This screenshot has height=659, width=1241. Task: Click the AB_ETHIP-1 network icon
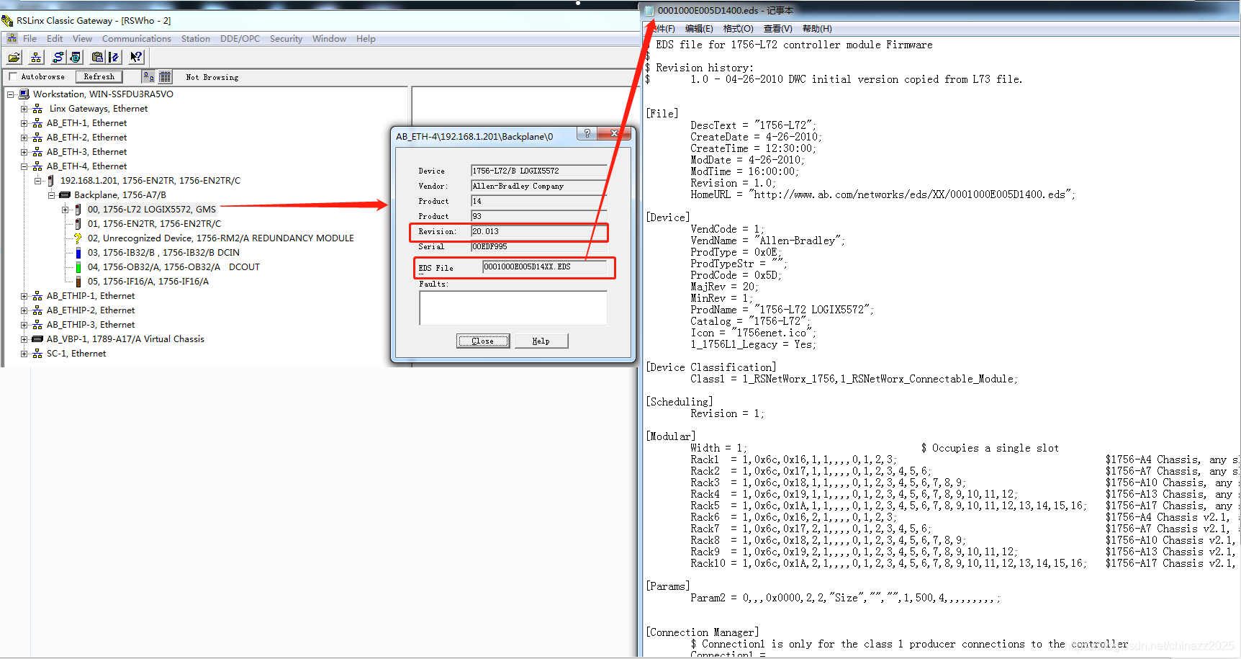(37, 296)
